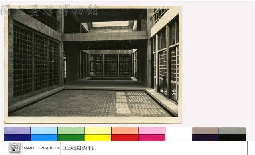Select the dark purple color swatch
255x155 pixels.
pos(206,138)
